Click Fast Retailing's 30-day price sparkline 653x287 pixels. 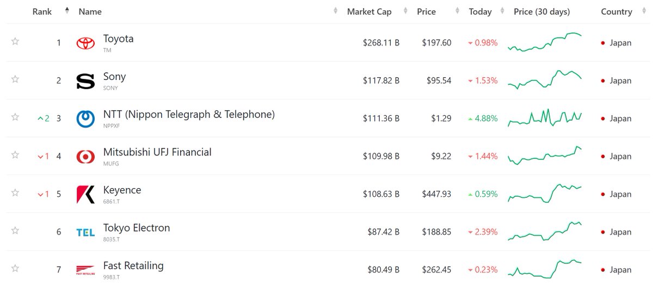point(545,269)
